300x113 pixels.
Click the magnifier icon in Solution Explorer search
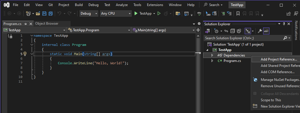click(x=285, y=38)
